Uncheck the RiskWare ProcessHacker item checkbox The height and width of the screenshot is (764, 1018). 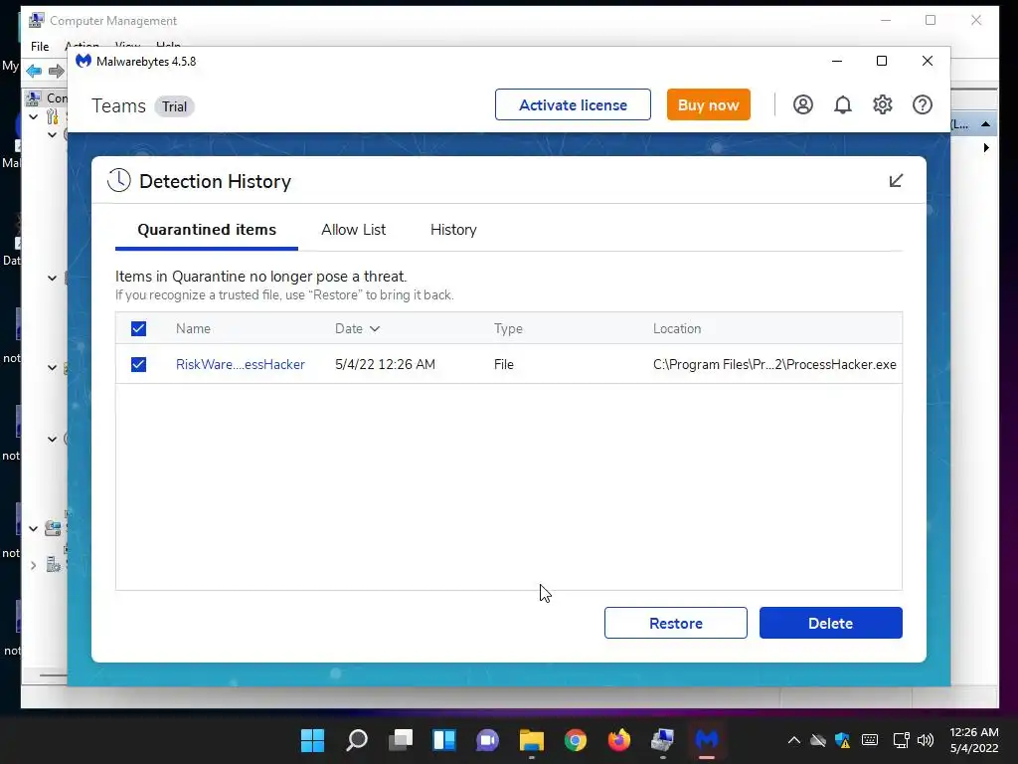[x=138, y=364]
